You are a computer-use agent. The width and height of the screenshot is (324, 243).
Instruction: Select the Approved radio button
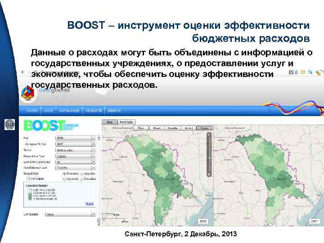(x=64, y=179)
